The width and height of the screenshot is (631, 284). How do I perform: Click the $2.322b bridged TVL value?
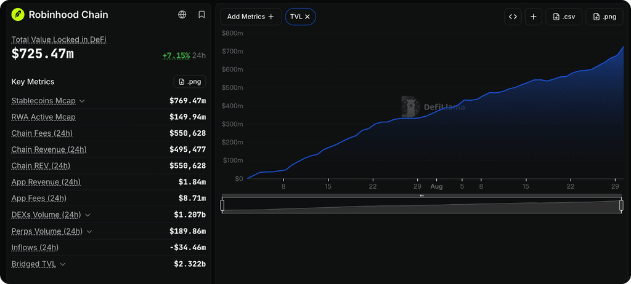point(190,264)
